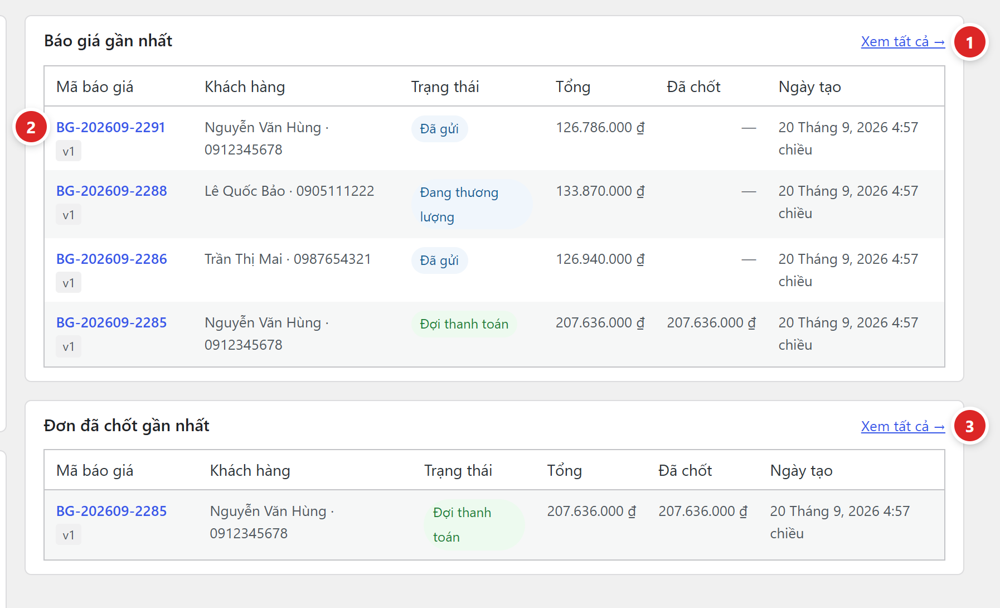Open quote BG-202609-2286

(x=111, y=259)
